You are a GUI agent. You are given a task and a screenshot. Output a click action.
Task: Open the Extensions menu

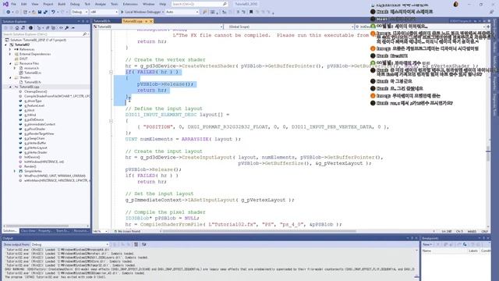(x=130, y=4)
